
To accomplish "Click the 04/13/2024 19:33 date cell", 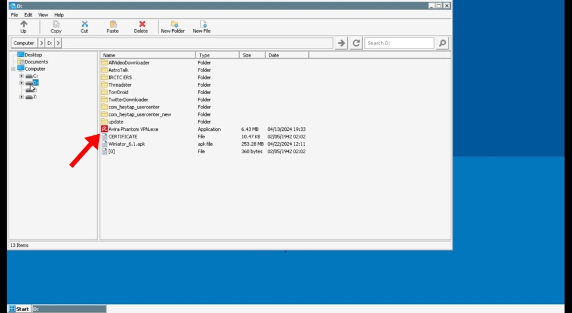I will pyautogui.click(x=287, y=129).
